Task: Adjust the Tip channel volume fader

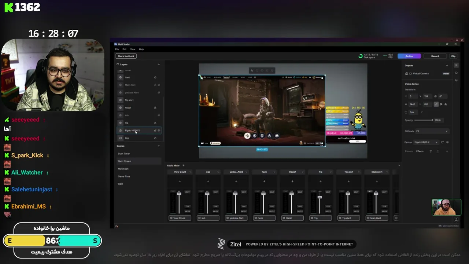Action: coord(320,197)
